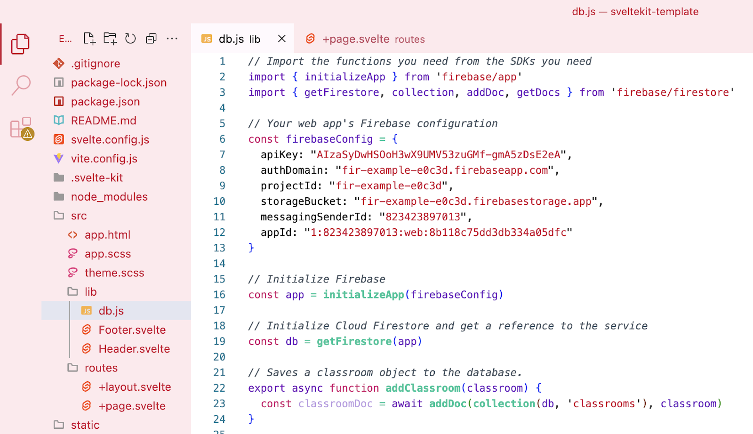Click the messagingSenderId value "823423897013"

click(423, 217)
